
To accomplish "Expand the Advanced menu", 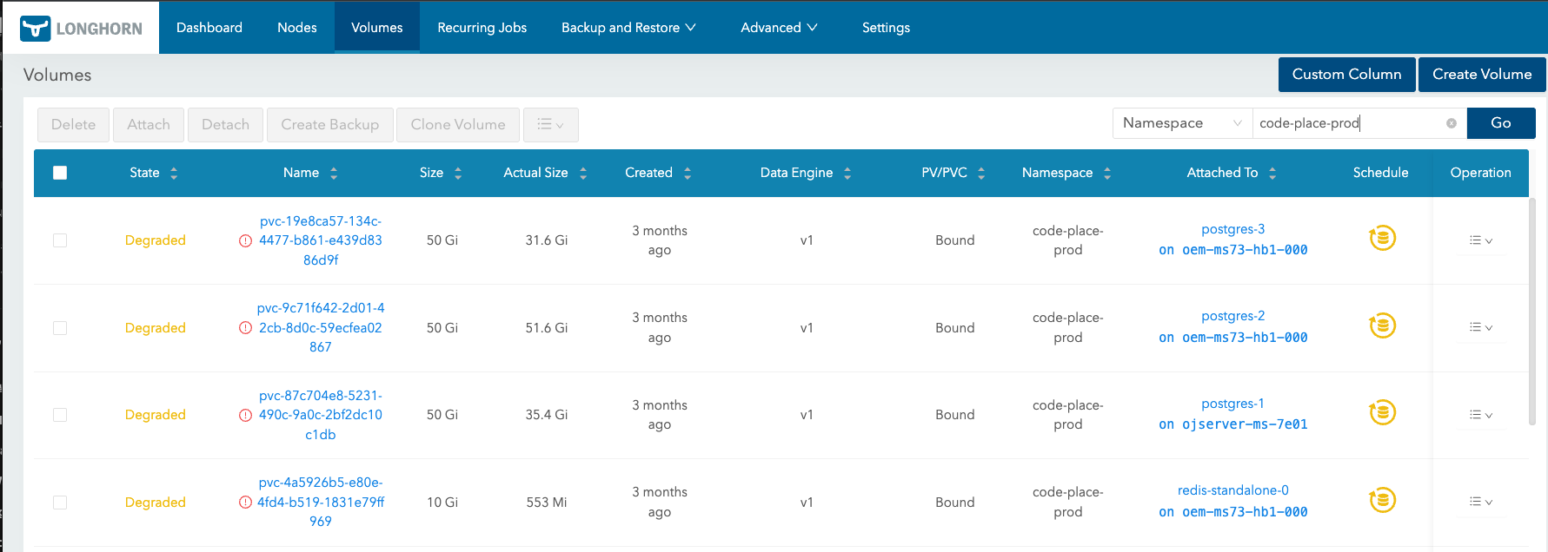I will pyautogui.click(x=779, y=28).
